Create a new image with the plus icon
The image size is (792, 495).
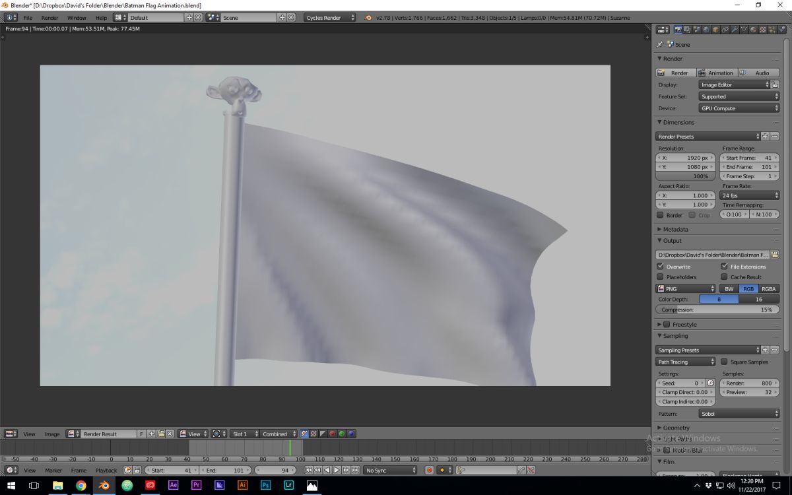pos(151,434)
